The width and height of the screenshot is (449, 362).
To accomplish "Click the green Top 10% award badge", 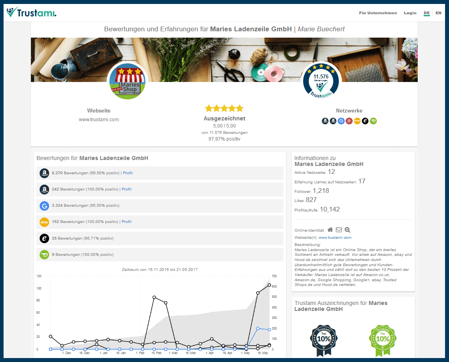I will [383, 340].
